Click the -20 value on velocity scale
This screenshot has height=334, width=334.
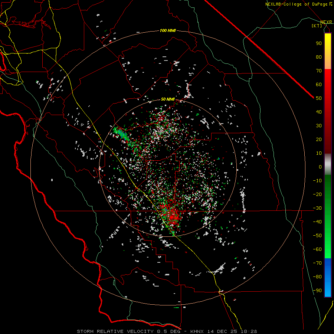317,194
